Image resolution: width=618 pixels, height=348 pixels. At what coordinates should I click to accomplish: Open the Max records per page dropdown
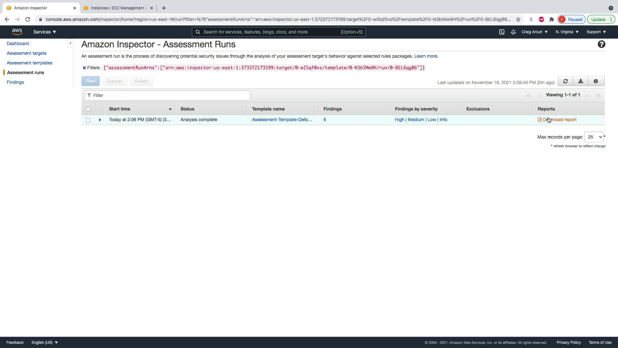point(594,137)
